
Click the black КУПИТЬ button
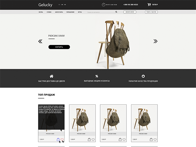[x=59, y=47]
